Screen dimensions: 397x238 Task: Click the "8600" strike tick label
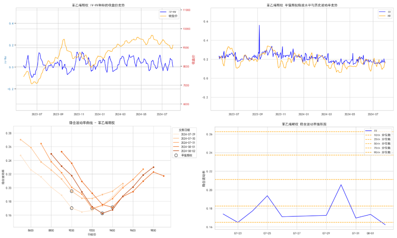click(x=31, y=231)
